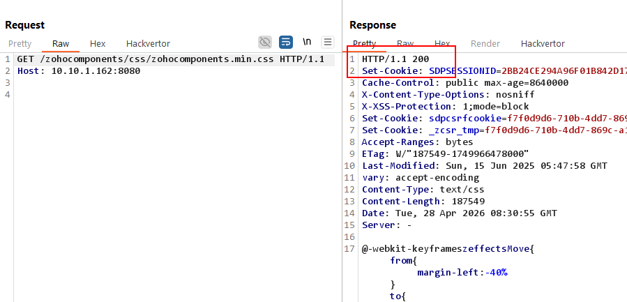Screen dimensions: 627x302
Task: Switch Request view to Pretty tab
Action: pos(20,44)
